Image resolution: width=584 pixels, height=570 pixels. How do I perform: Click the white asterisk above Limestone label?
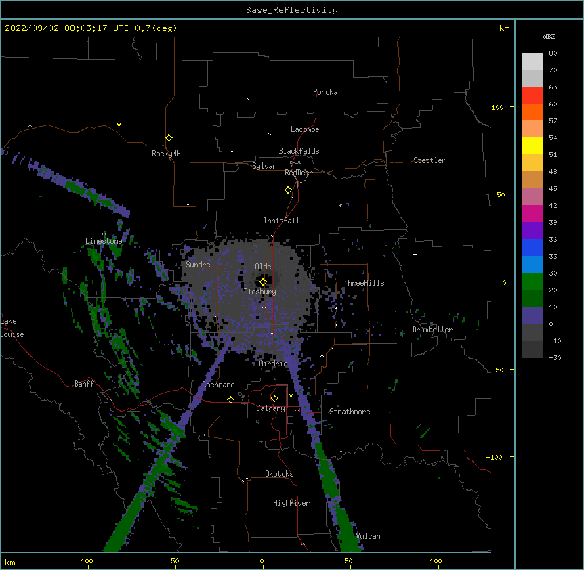(104, 234)
